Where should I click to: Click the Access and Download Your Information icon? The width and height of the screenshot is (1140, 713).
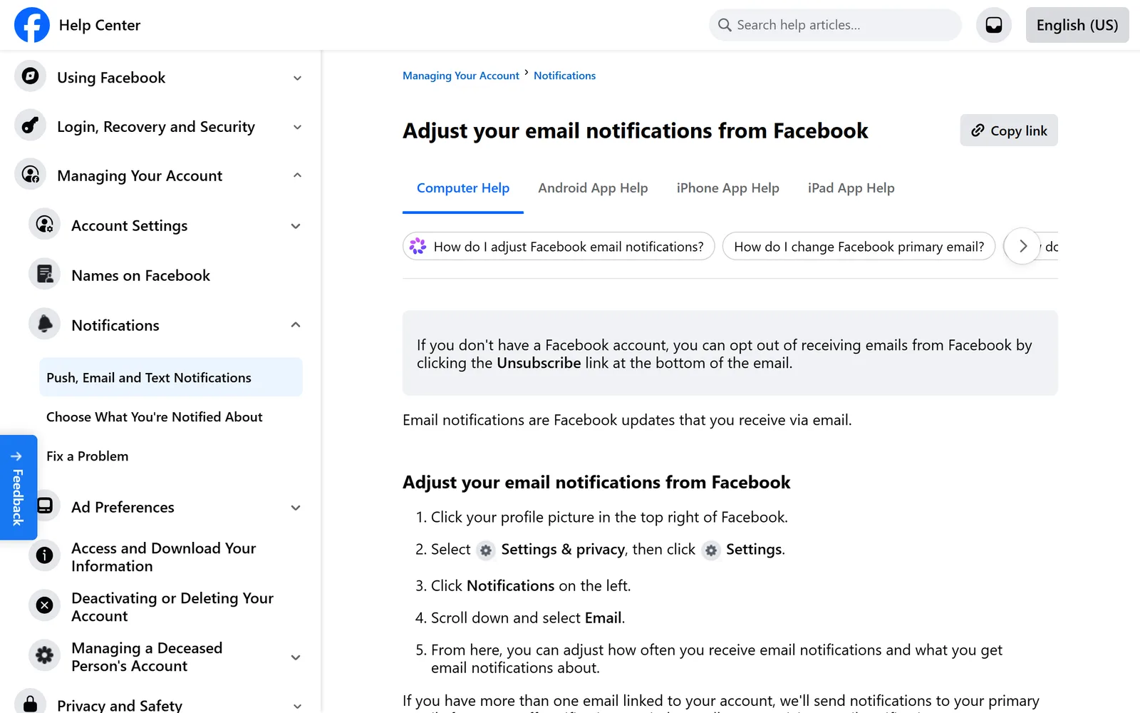tap(44, 555)
